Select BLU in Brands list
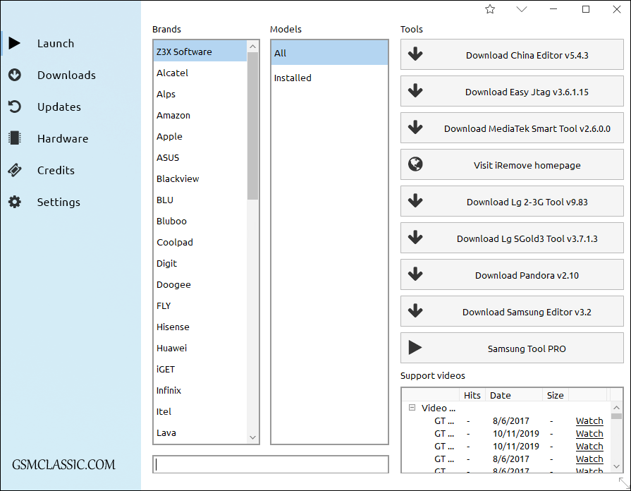This screenshot has width=631, height=491. 200,200
